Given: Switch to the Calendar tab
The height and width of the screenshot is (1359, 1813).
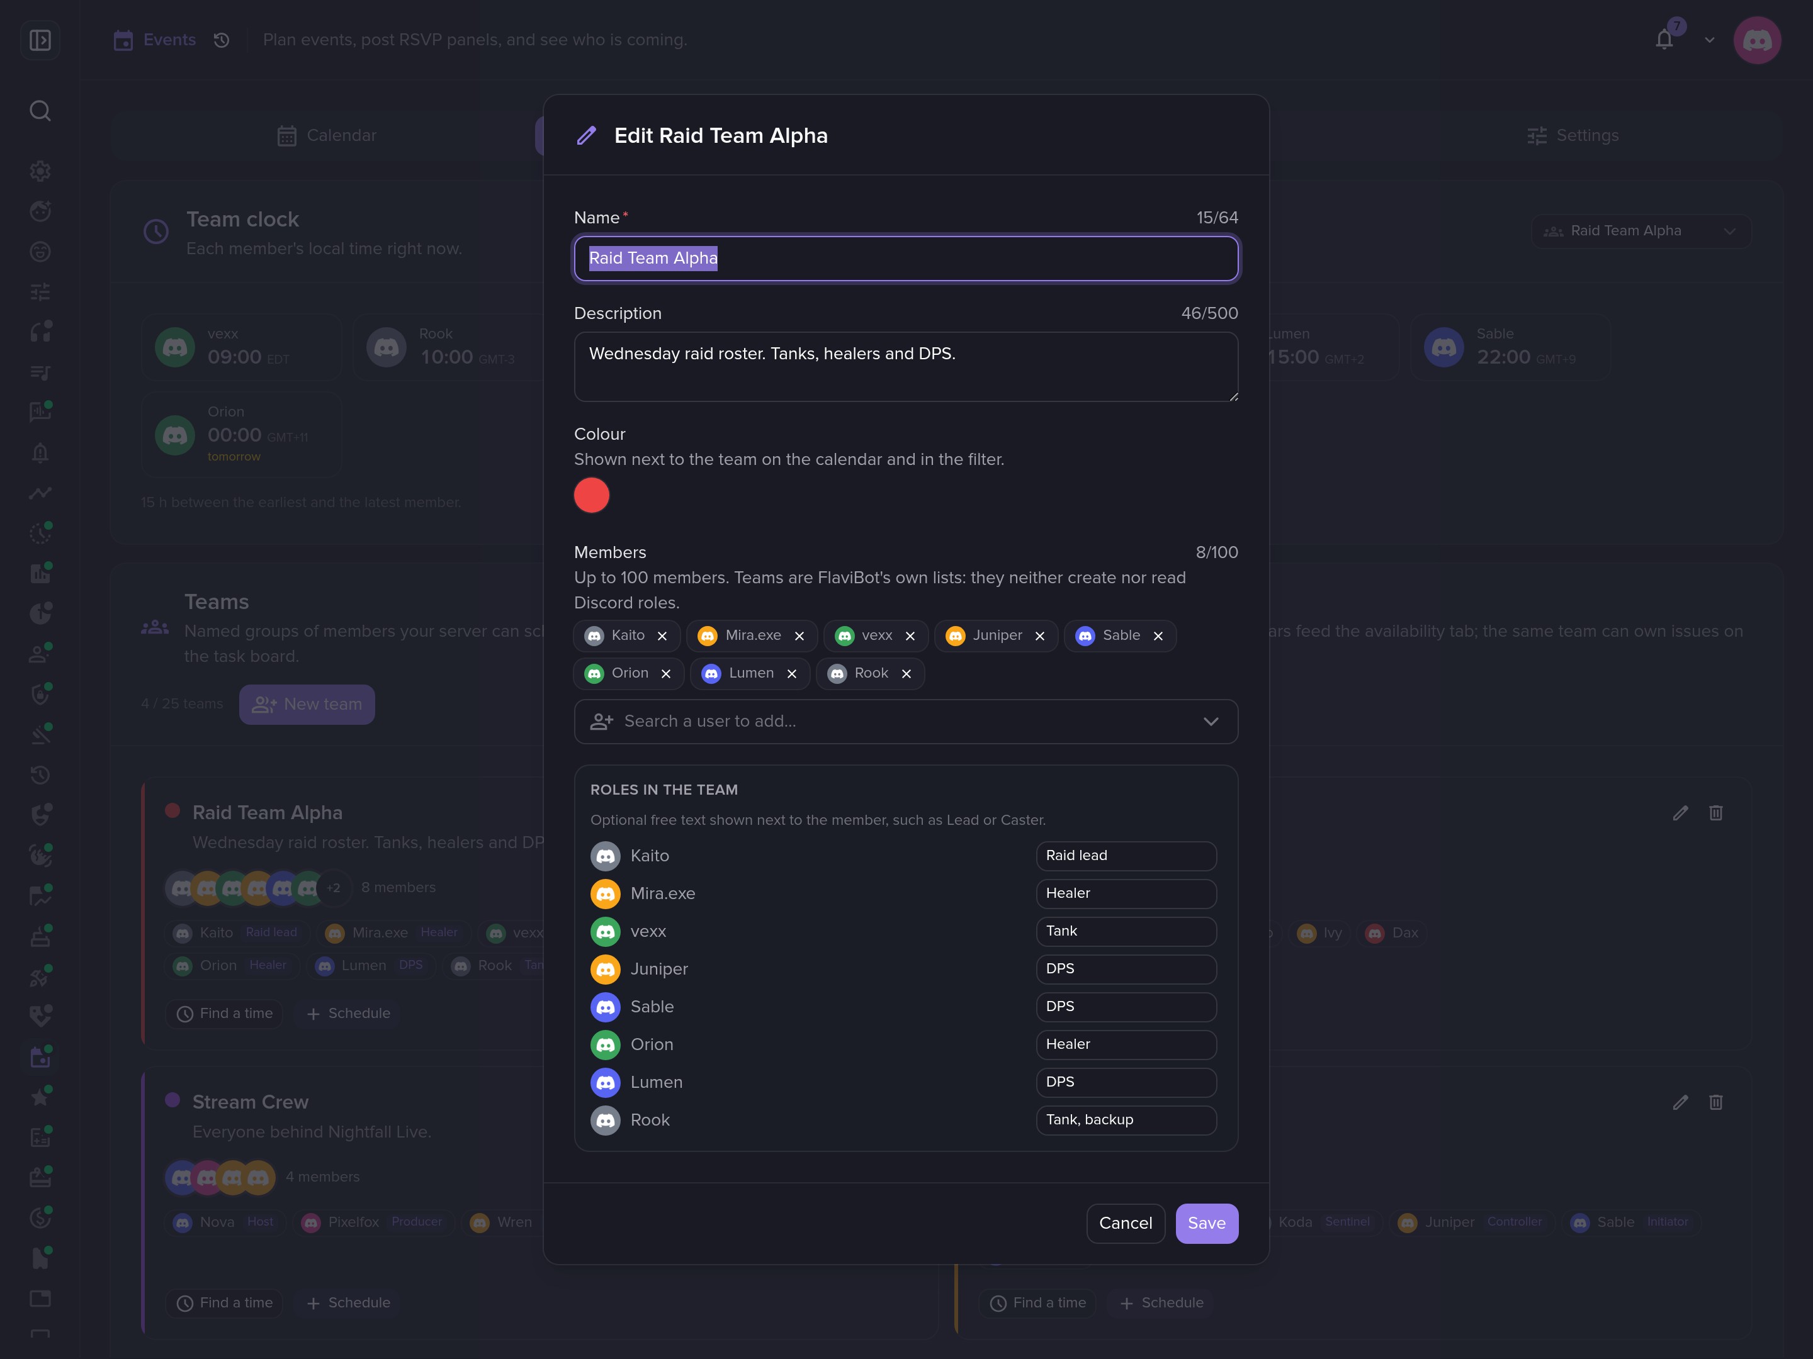Looking at the screenshot, I should coord(327,135).
